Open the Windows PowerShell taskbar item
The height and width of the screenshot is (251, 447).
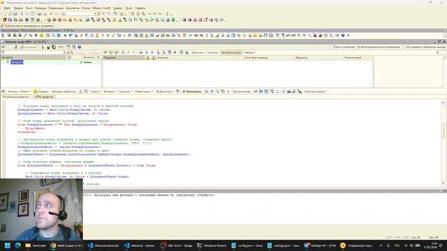pyautogui.click(x=212, y=245)
